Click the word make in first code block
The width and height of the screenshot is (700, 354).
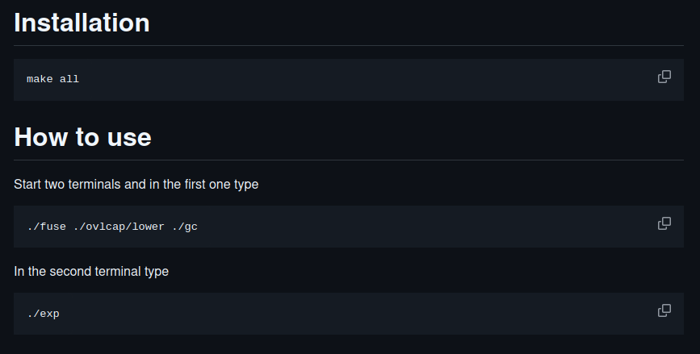pos(40,79)
